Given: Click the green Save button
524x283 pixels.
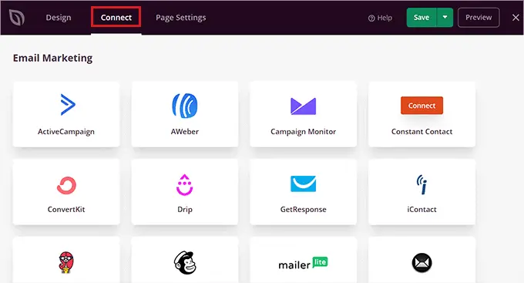Looking at the screenshot, I should pos(422,18).
